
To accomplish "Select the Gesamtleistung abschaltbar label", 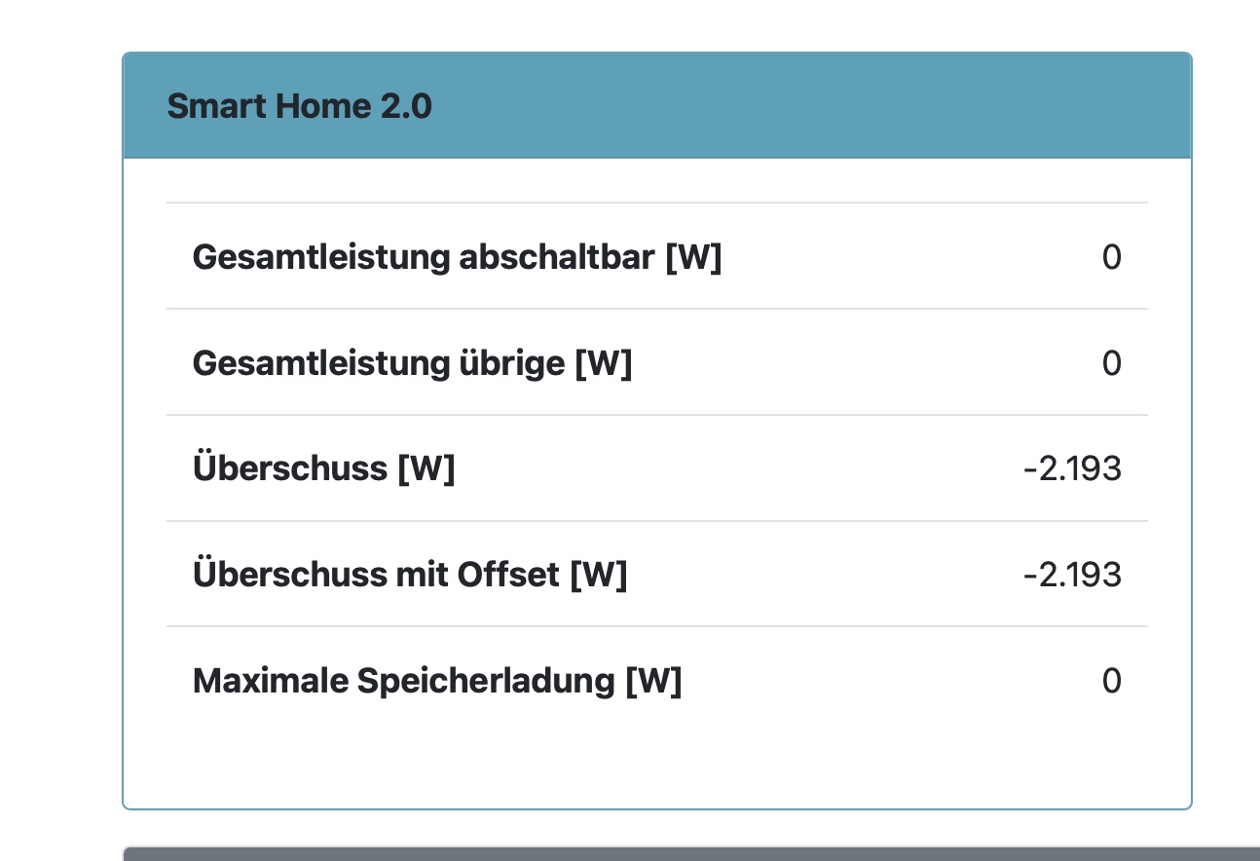I will 457,258.
